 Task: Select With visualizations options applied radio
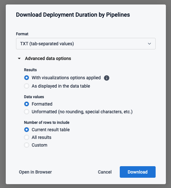pyautogui.click(x=27, y=78)
